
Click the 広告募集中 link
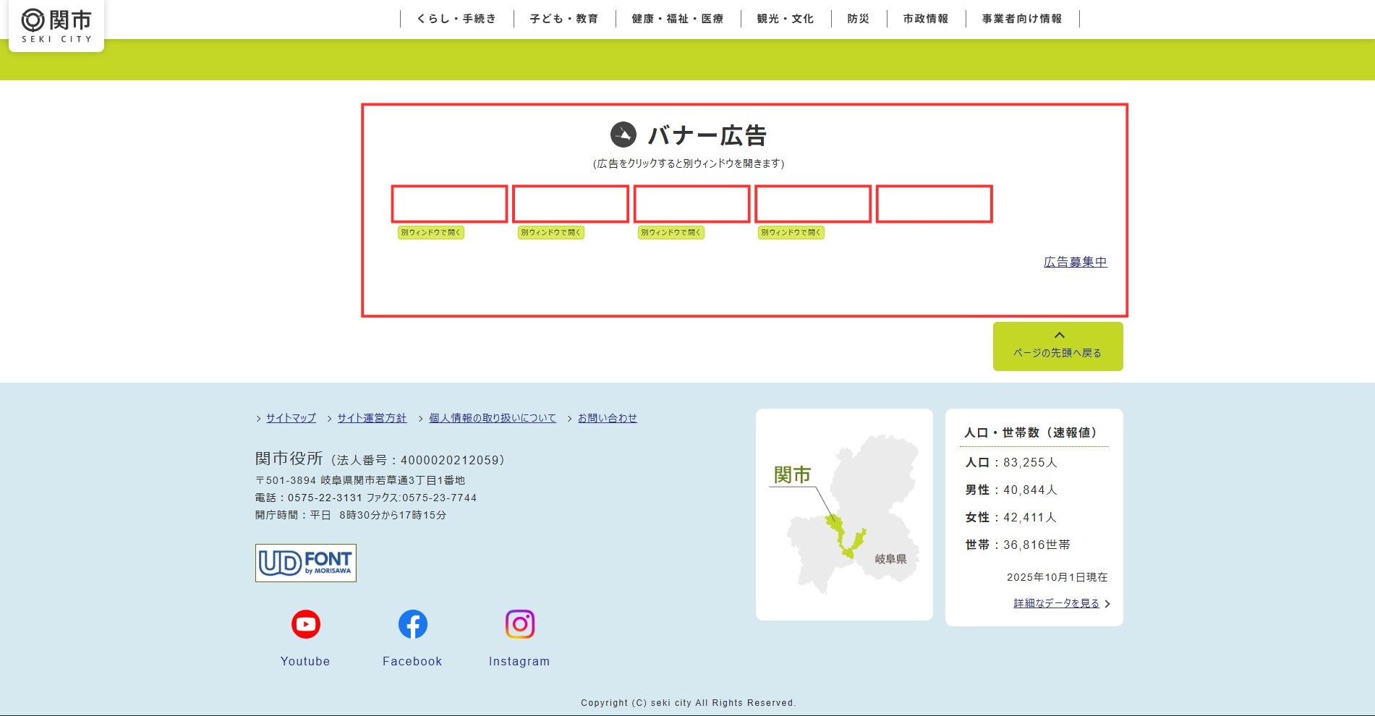click(x=1076, y=262)
